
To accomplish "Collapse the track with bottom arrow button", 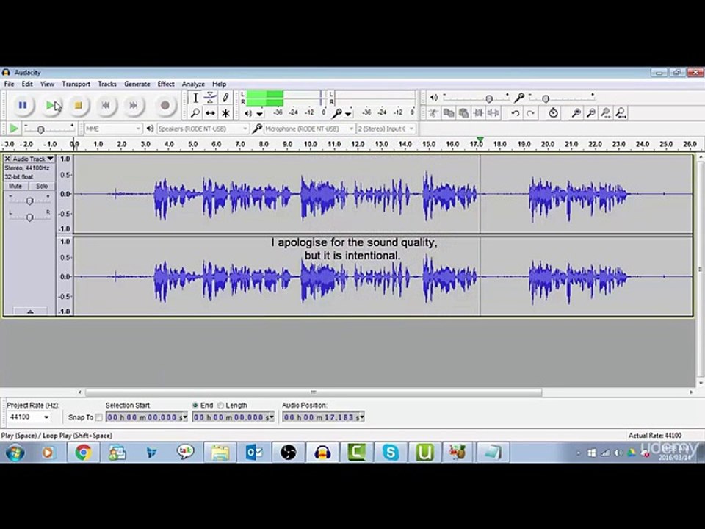I will [x=30, y=312].
